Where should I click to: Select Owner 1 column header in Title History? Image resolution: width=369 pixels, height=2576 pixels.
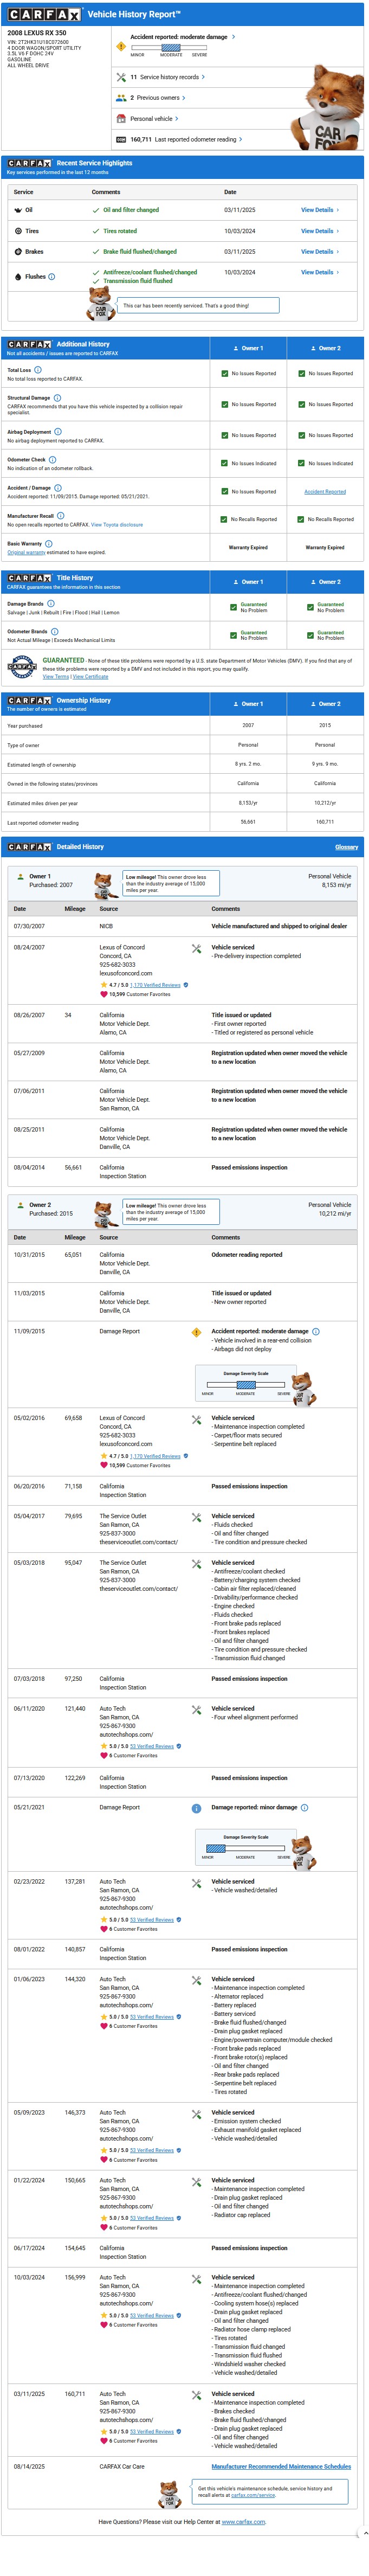(x=248, y=582)
